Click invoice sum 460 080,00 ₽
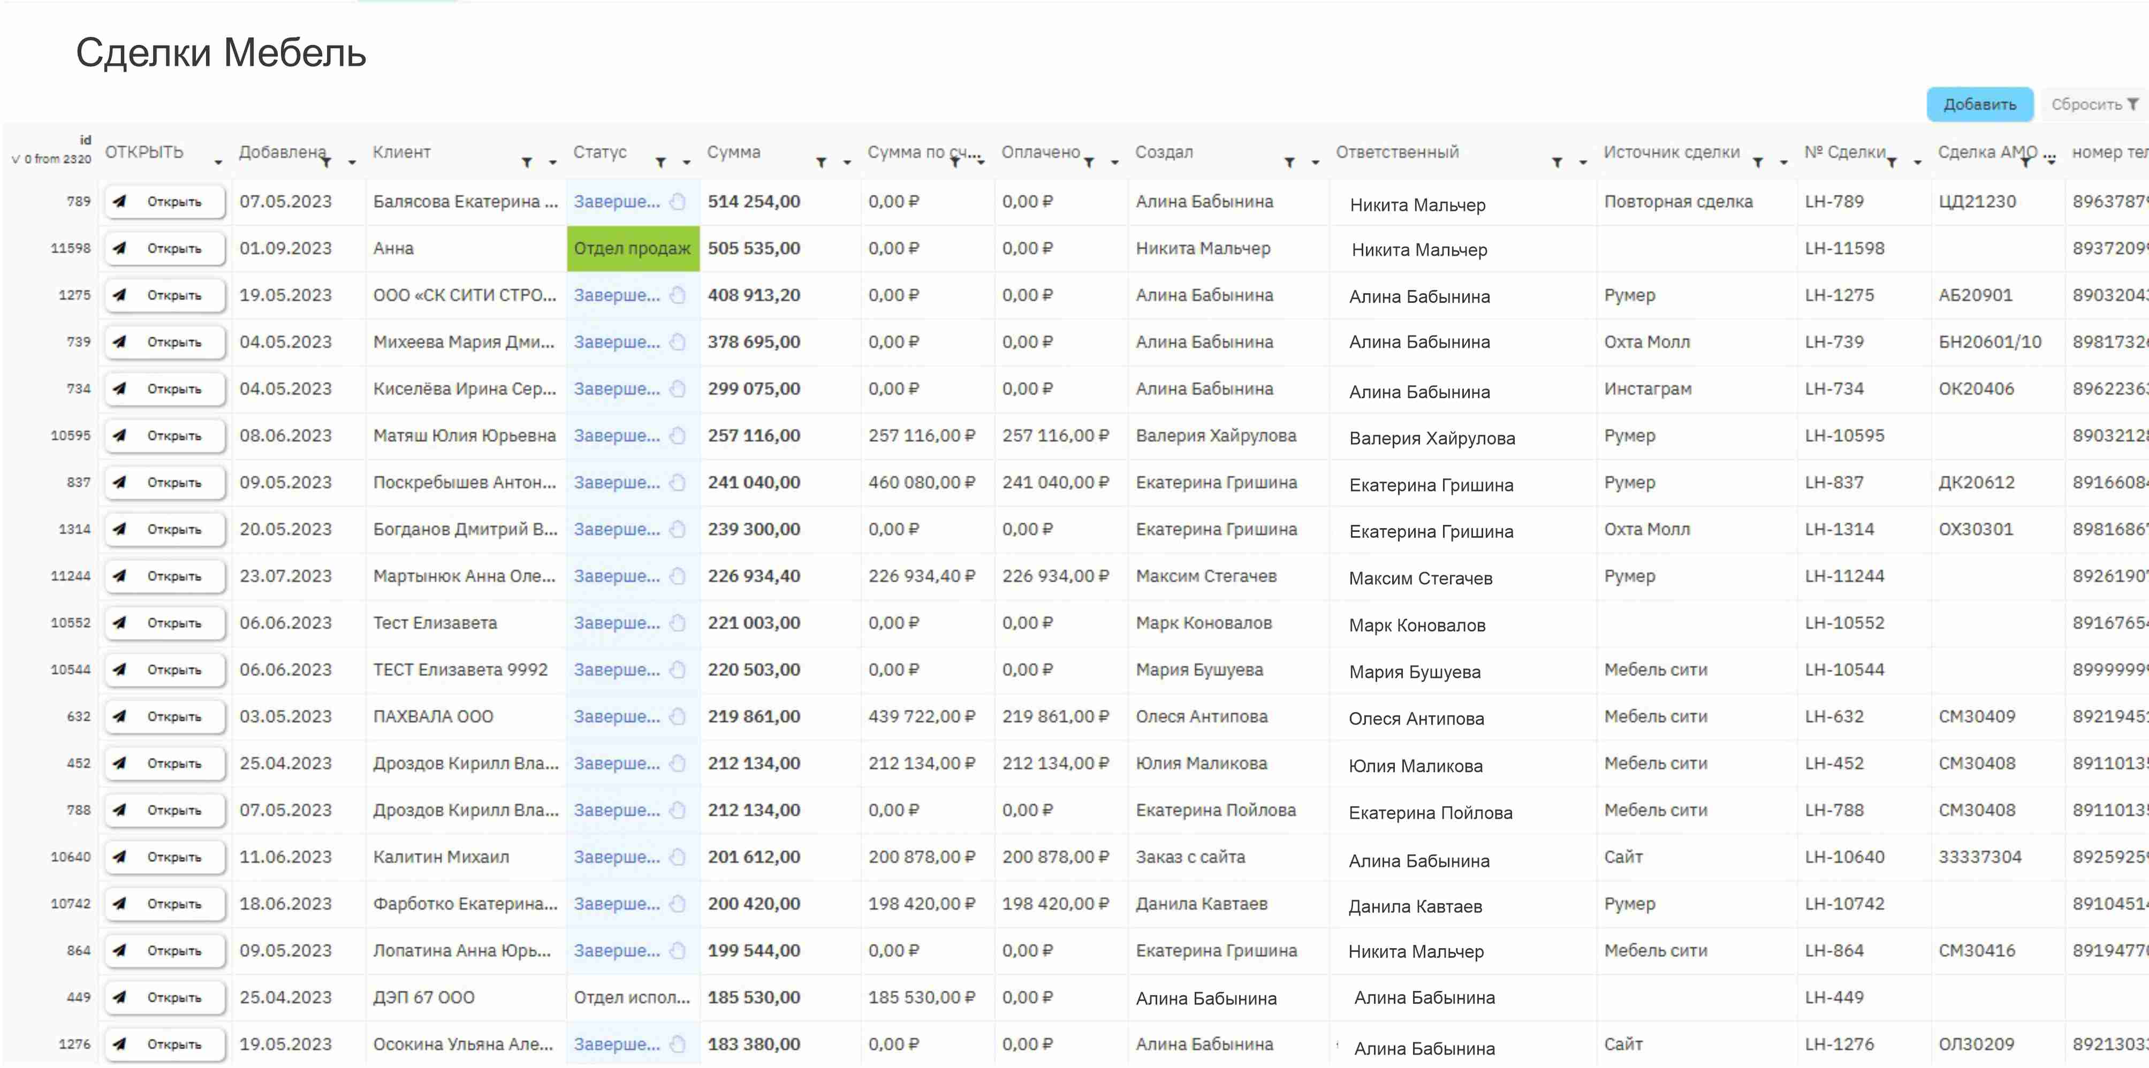 pyautogui.click(x=922, y=482)
